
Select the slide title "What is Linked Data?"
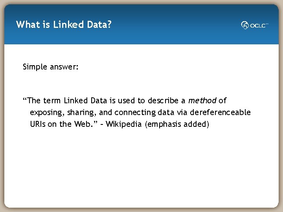(64, 25)
